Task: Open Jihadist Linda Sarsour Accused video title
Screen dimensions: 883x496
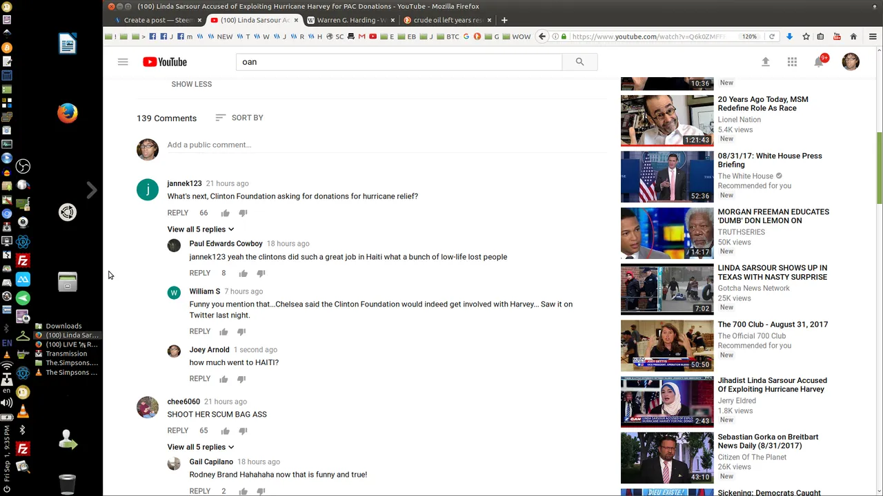Action: pyautogui.click(x=772, y=385)
